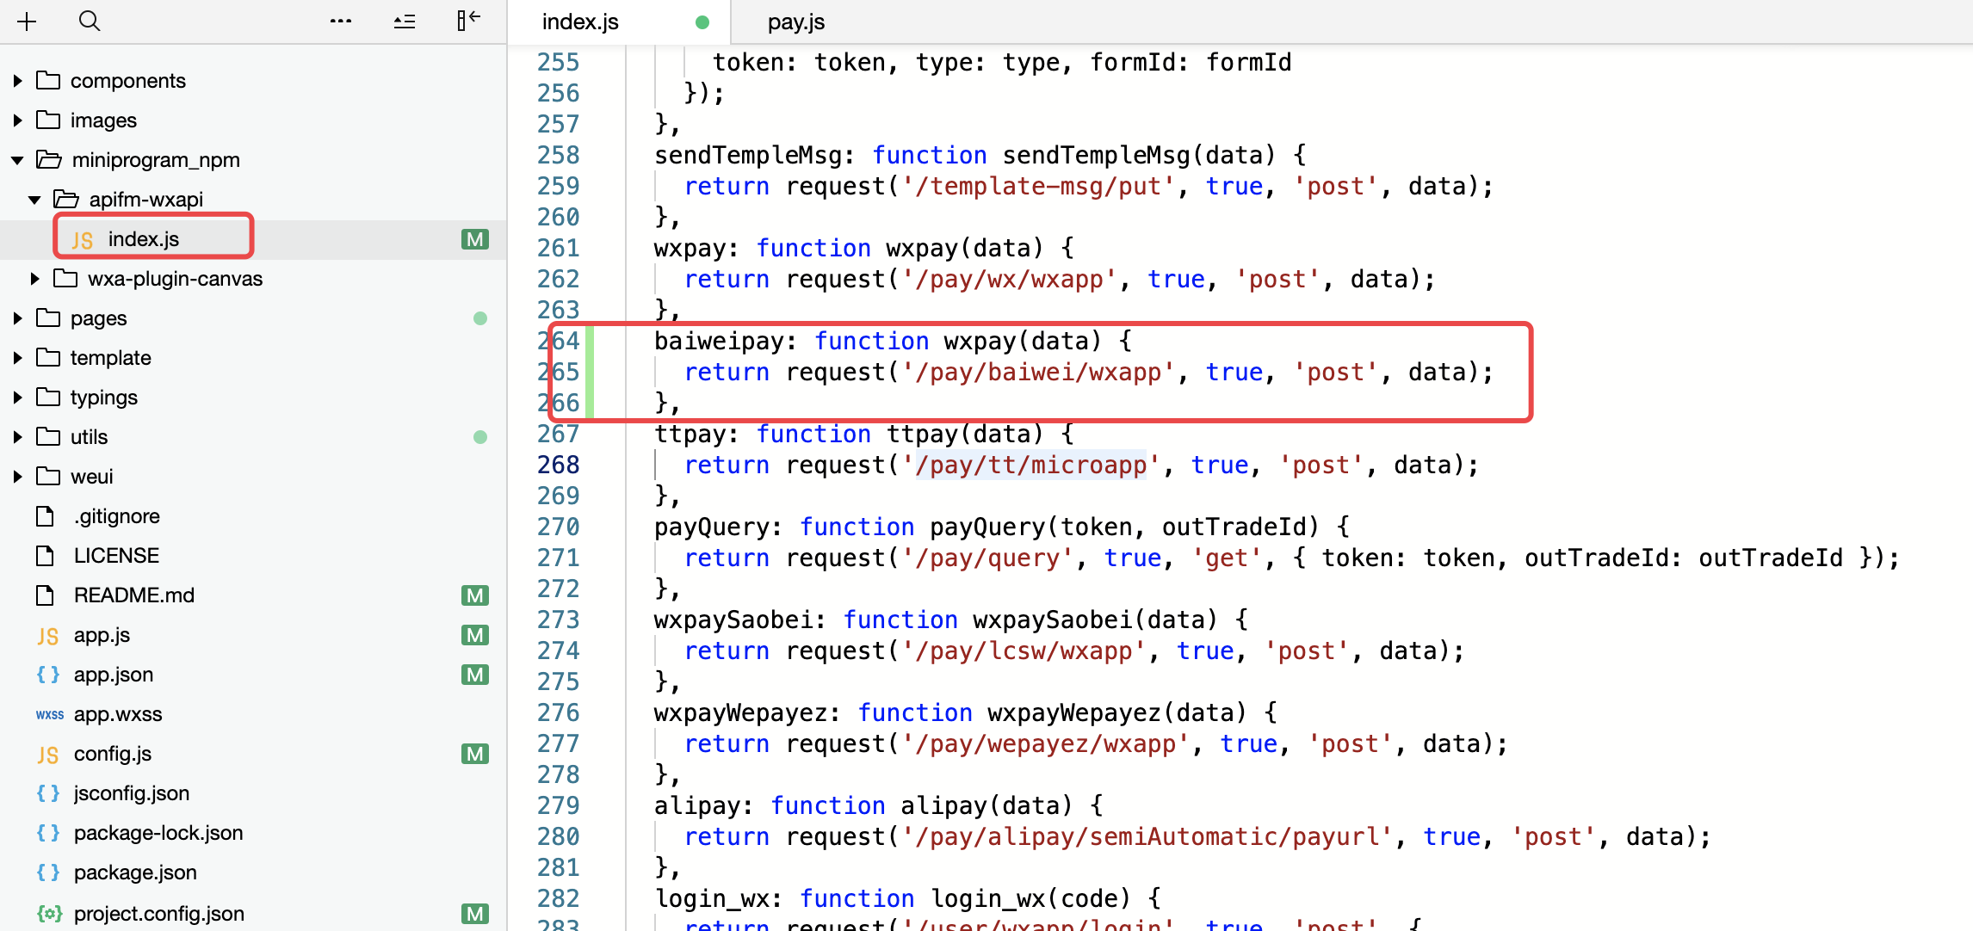Click unsaved dot on index.js tab
This screenshot has width=1973, height=931.
pyautogui.click(x=702, y=22)
